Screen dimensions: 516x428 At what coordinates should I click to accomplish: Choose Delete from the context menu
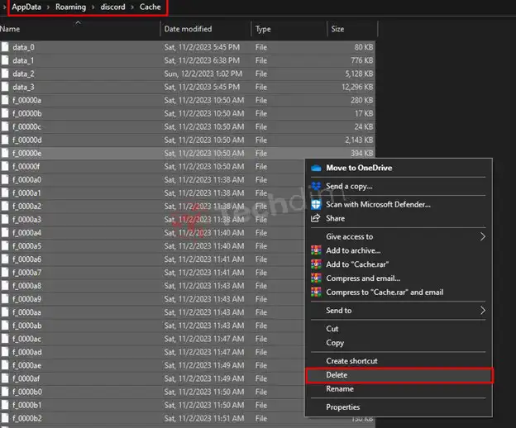point(337,375)
